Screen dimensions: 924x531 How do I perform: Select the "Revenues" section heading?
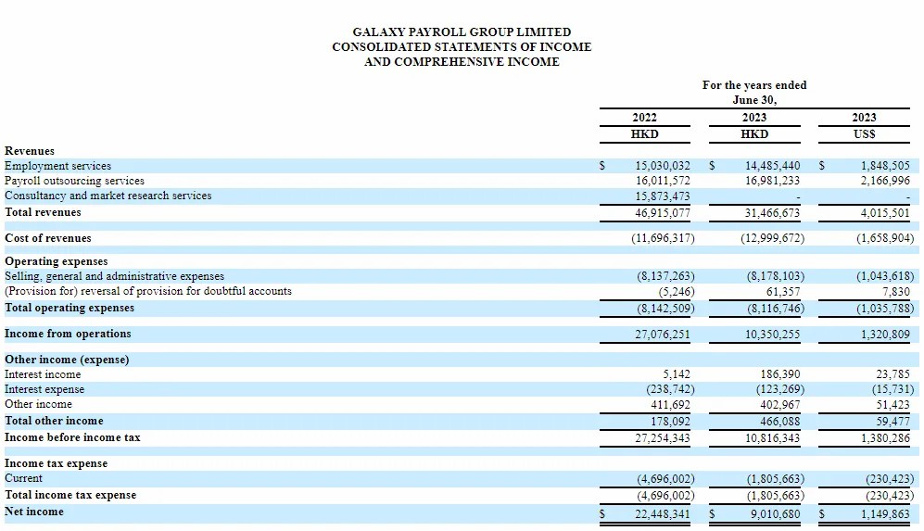30,151
